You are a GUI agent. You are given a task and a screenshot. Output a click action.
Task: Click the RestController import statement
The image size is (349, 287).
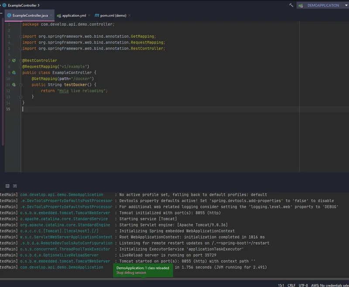click(x=94, y=48)
